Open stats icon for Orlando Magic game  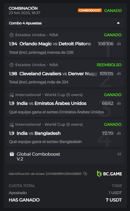coord(119,44)
